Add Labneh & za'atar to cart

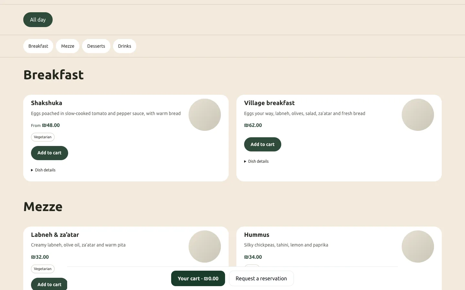[49, 284]
